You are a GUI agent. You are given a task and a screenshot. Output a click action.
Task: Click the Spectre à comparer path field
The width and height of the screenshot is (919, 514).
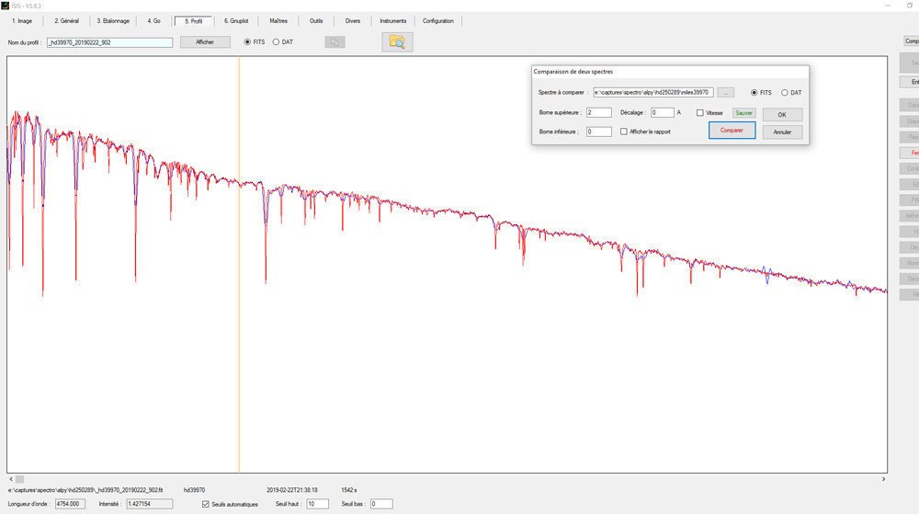click(652, 93)
